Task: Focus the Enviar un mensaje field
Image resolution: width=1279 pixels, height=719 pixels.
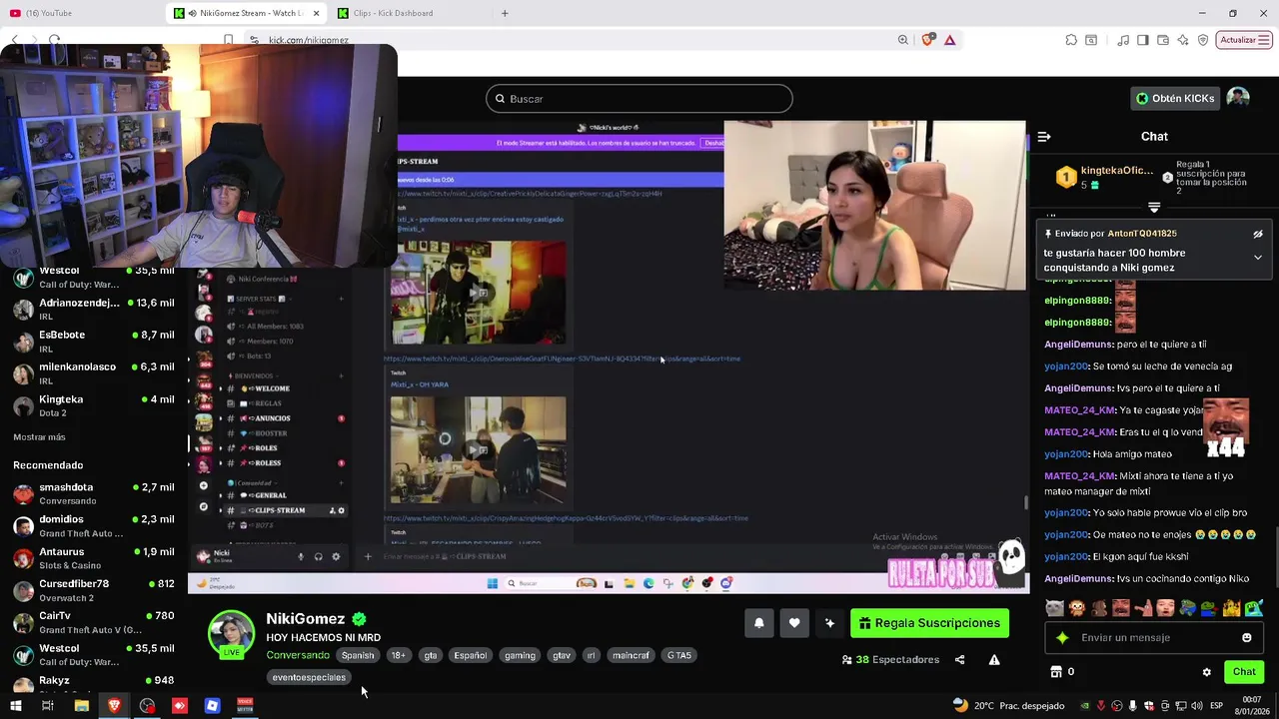Action: click(x=1154, y=637)
